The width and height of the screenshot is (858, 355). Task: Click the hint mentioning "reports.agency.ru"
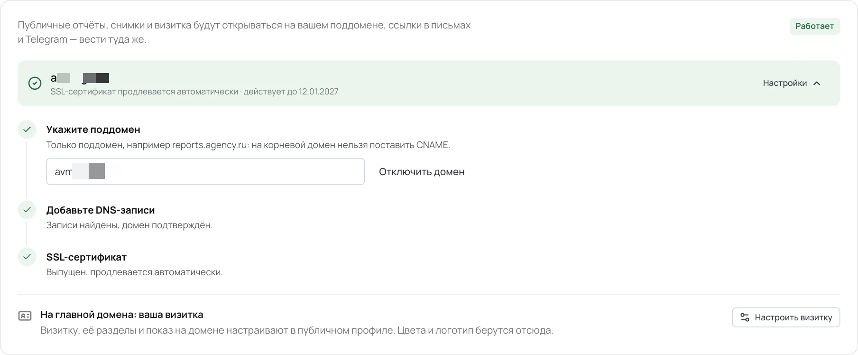tap(248, 145)
